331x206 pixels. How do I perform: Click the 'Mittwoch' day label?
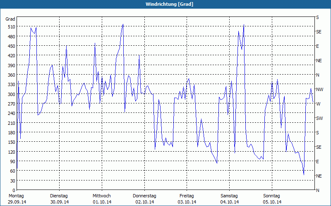point(102,196)
